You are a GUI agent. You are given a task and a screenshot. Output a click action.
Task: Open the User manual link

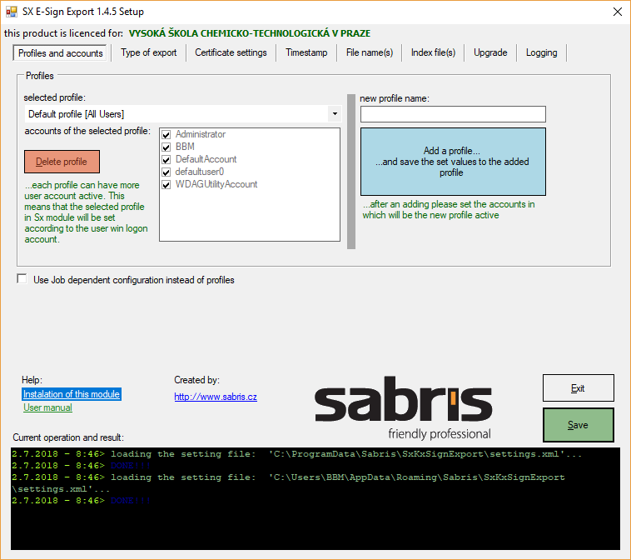47,407
